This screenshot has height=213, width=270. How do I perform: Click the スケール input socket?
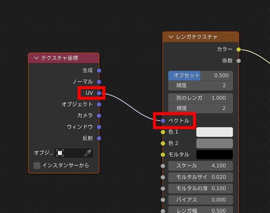pos(163,166)
